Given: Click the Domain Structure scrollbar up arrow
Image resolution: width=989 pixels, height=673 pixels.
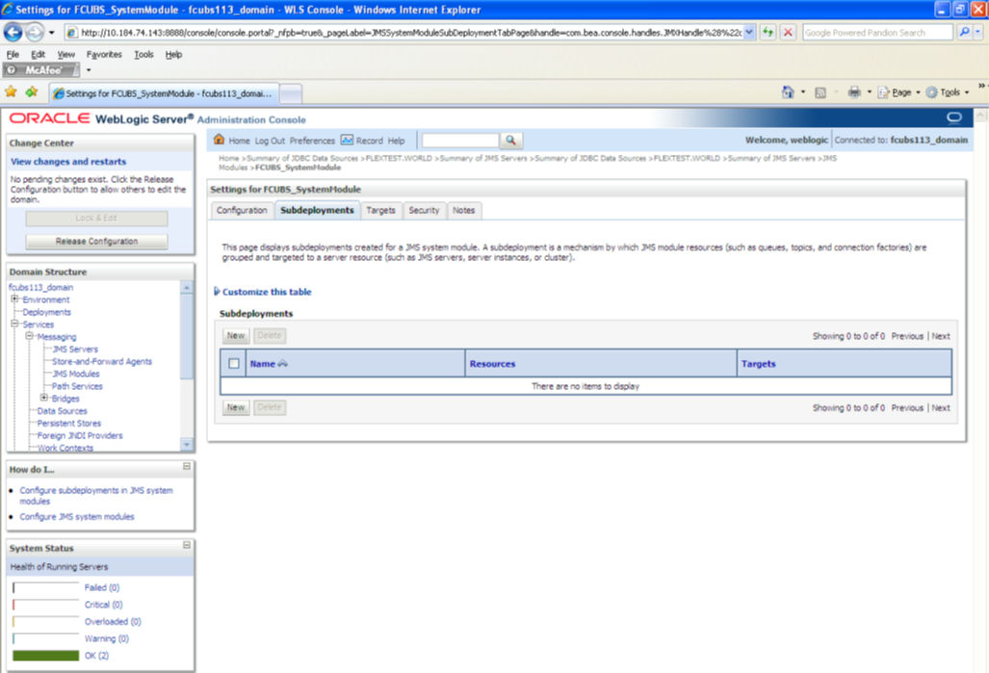Looking at the screenshot, I should [186, 287].
